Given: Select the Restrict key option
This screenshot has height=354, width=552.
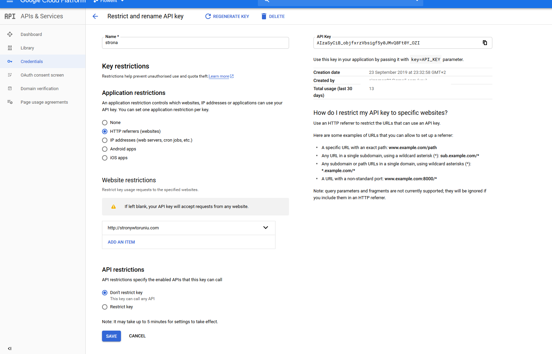Looking at the screenshot, I should pyautogui.click(x=105, y=307).
